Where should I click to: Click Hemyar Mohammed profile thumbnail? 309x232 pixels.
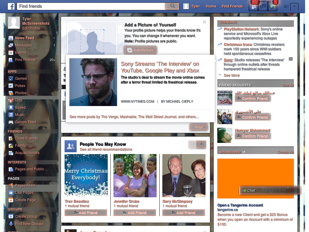(x=225, y=135)
